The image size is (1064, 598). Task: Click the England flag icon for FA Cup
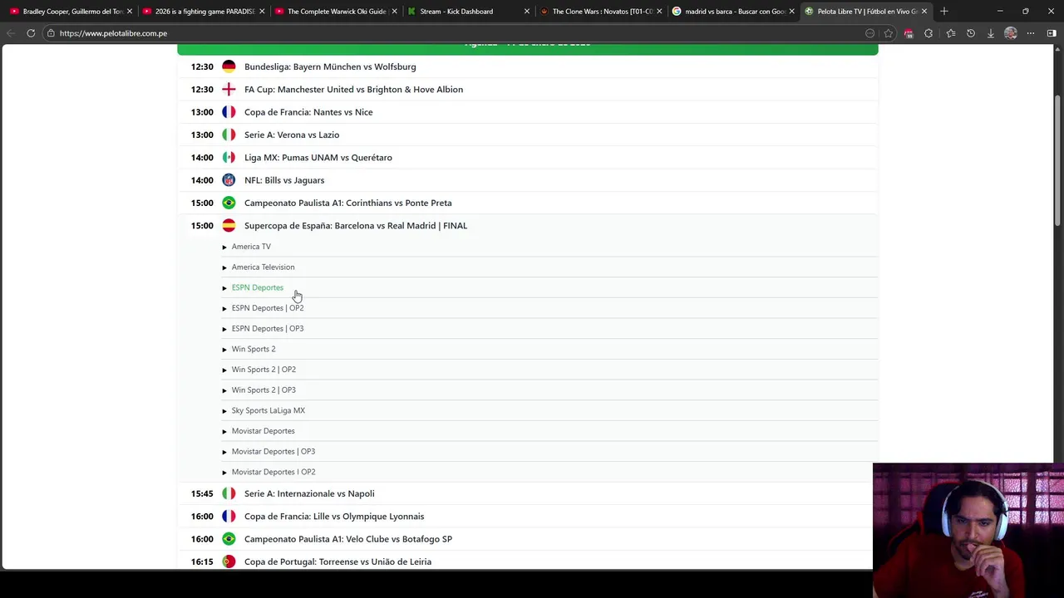(229, 89)
